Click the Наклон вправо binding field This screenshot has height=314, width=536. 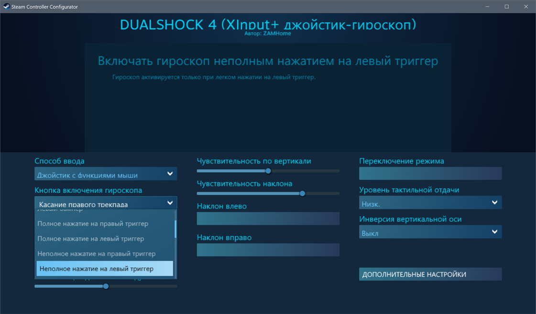tap(268, 250)
